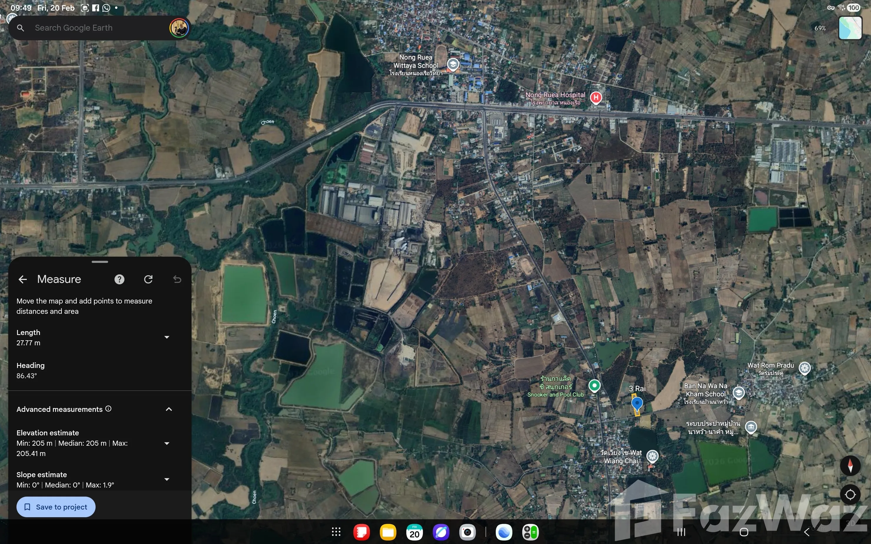Click the compass north indicator
This screenshot has height=544, width=871.
[850, 466]
